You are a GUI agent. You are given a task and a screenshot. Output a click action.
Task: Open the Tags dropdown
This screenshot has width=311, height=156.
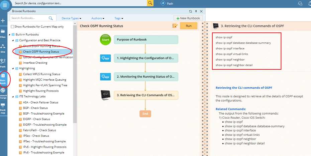click(119, 18)
